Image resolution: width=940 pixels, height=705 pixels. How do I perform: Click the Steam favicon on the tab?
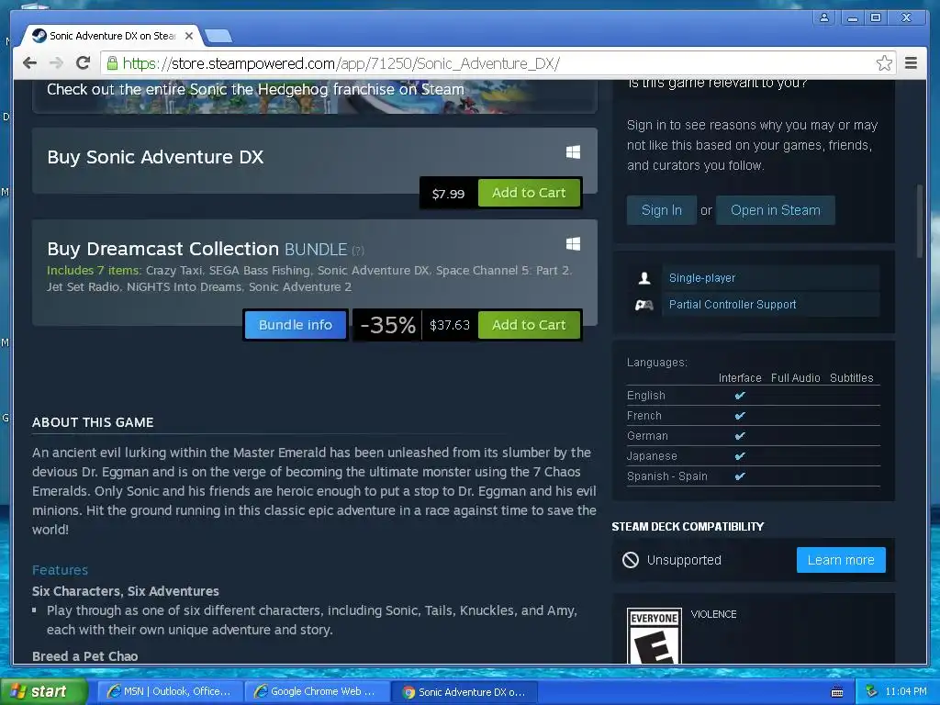pos(39,36)
